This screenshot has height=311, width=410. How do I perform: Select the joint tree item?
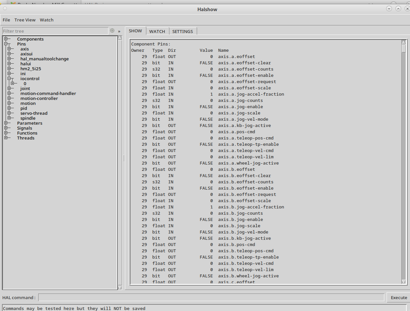(25, 88)
